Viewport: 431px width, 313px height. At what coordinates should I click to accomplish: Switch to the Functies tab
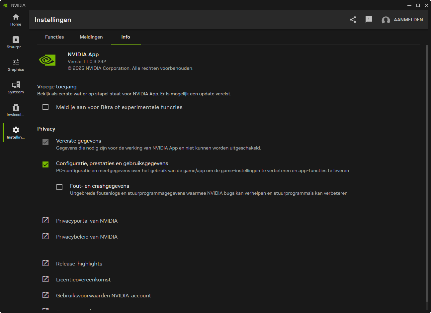pyautogui.click(x=54, y=37)
